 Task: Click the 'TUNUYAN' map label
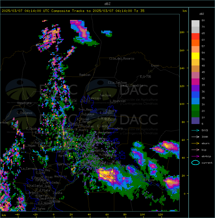tap(55, 202)
